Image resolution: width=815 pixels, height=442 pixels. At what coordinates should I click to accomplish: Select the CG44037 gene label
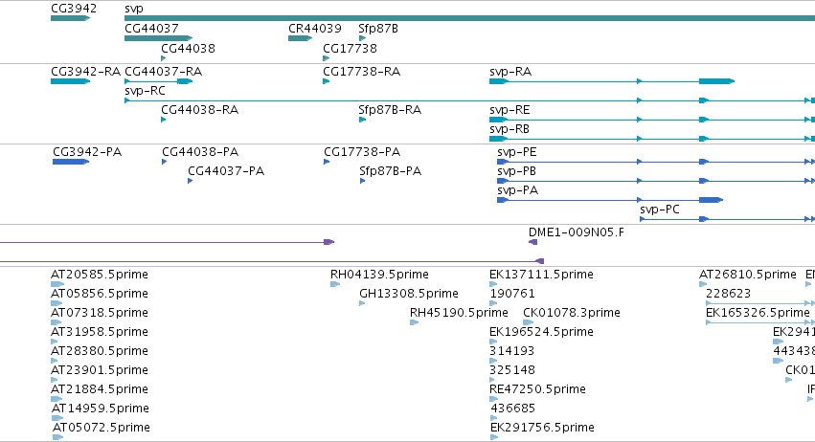[151, 29]
